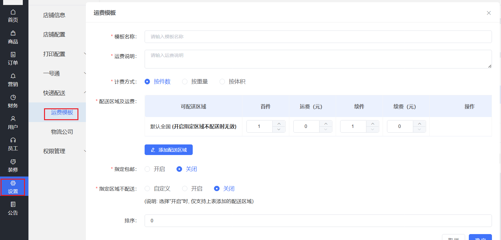Screen dimensions: 501x240
Task: Open 打印配置 menu item
Action: (x=54, y=54)
